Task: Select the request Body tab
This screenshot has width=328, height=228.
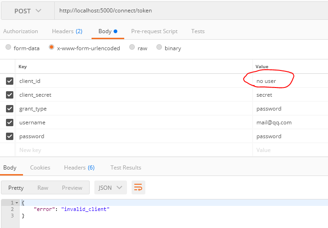Action: tap(108, 31)
